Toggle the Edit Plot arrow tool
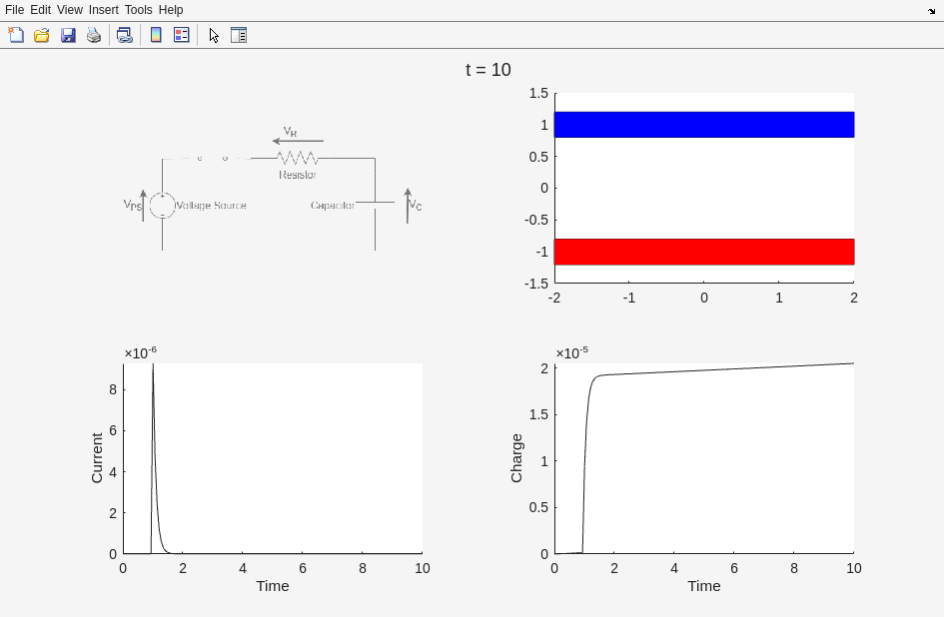 coord(214,35)
